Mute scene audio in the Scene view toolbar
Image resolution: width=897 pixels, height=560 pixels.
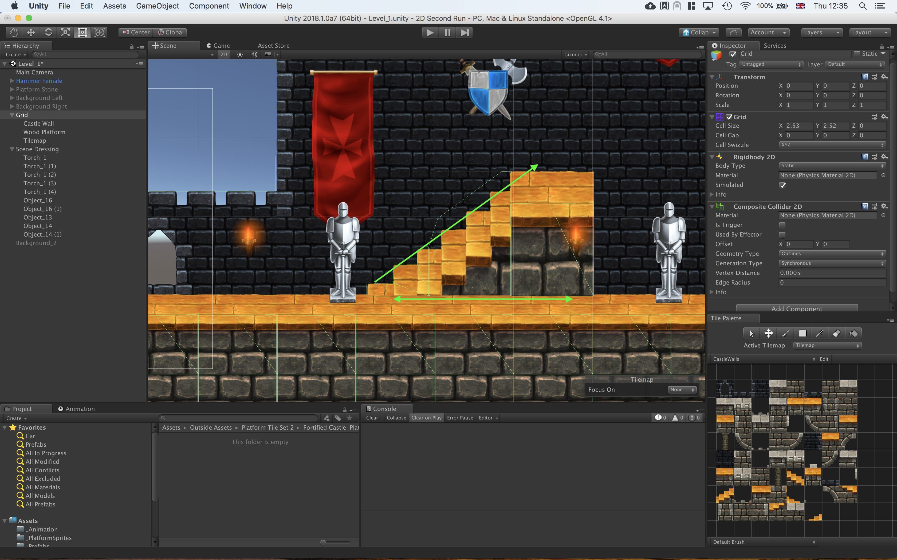coord(254,54)
